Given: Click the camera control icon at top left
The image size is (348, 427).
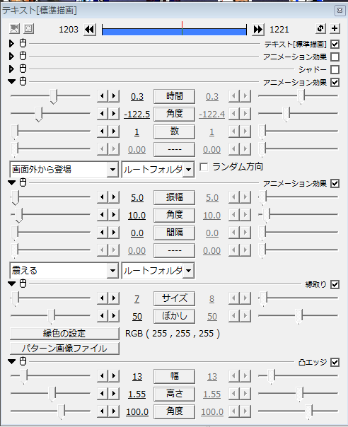Looking at the screenshot, I should (14, 28).
